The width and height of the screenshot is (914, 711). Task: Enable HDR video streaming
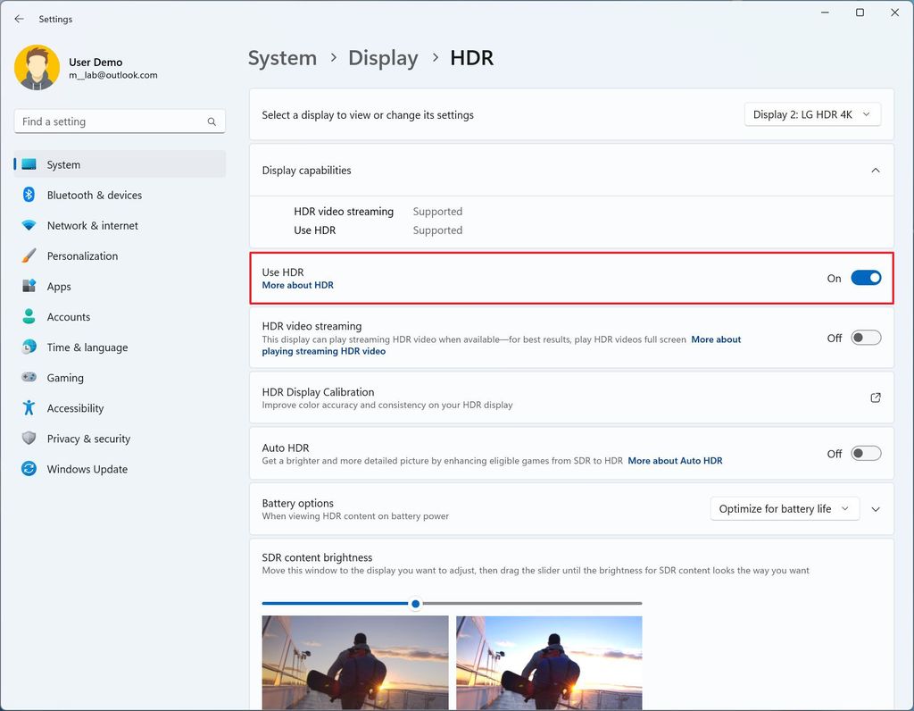pyautogui.click(x=865, y=338)
